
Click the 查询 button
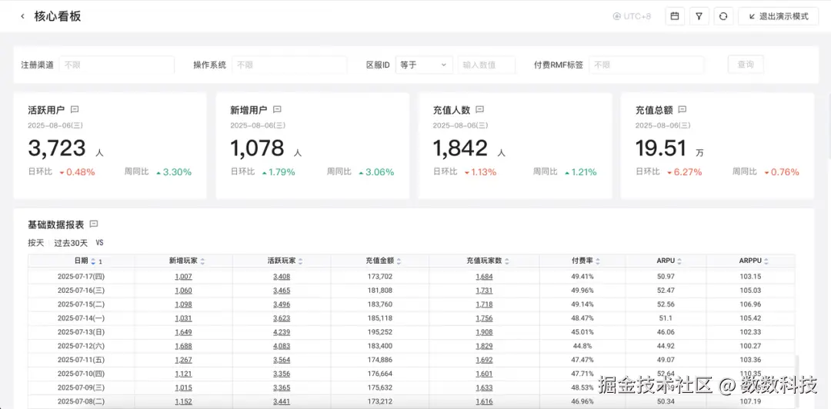[745, 65]
